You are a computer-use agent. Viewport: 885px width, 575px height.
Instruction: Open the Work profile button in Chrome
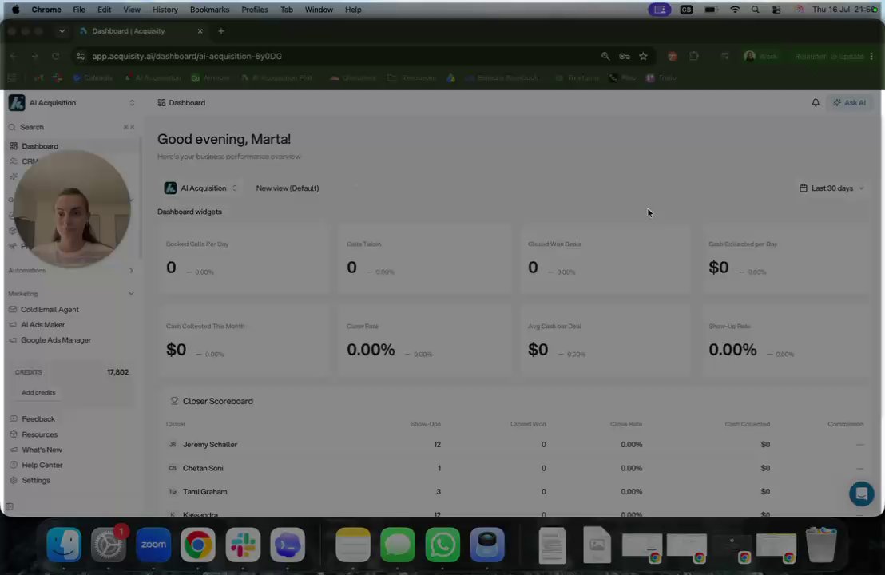(760, 57)
